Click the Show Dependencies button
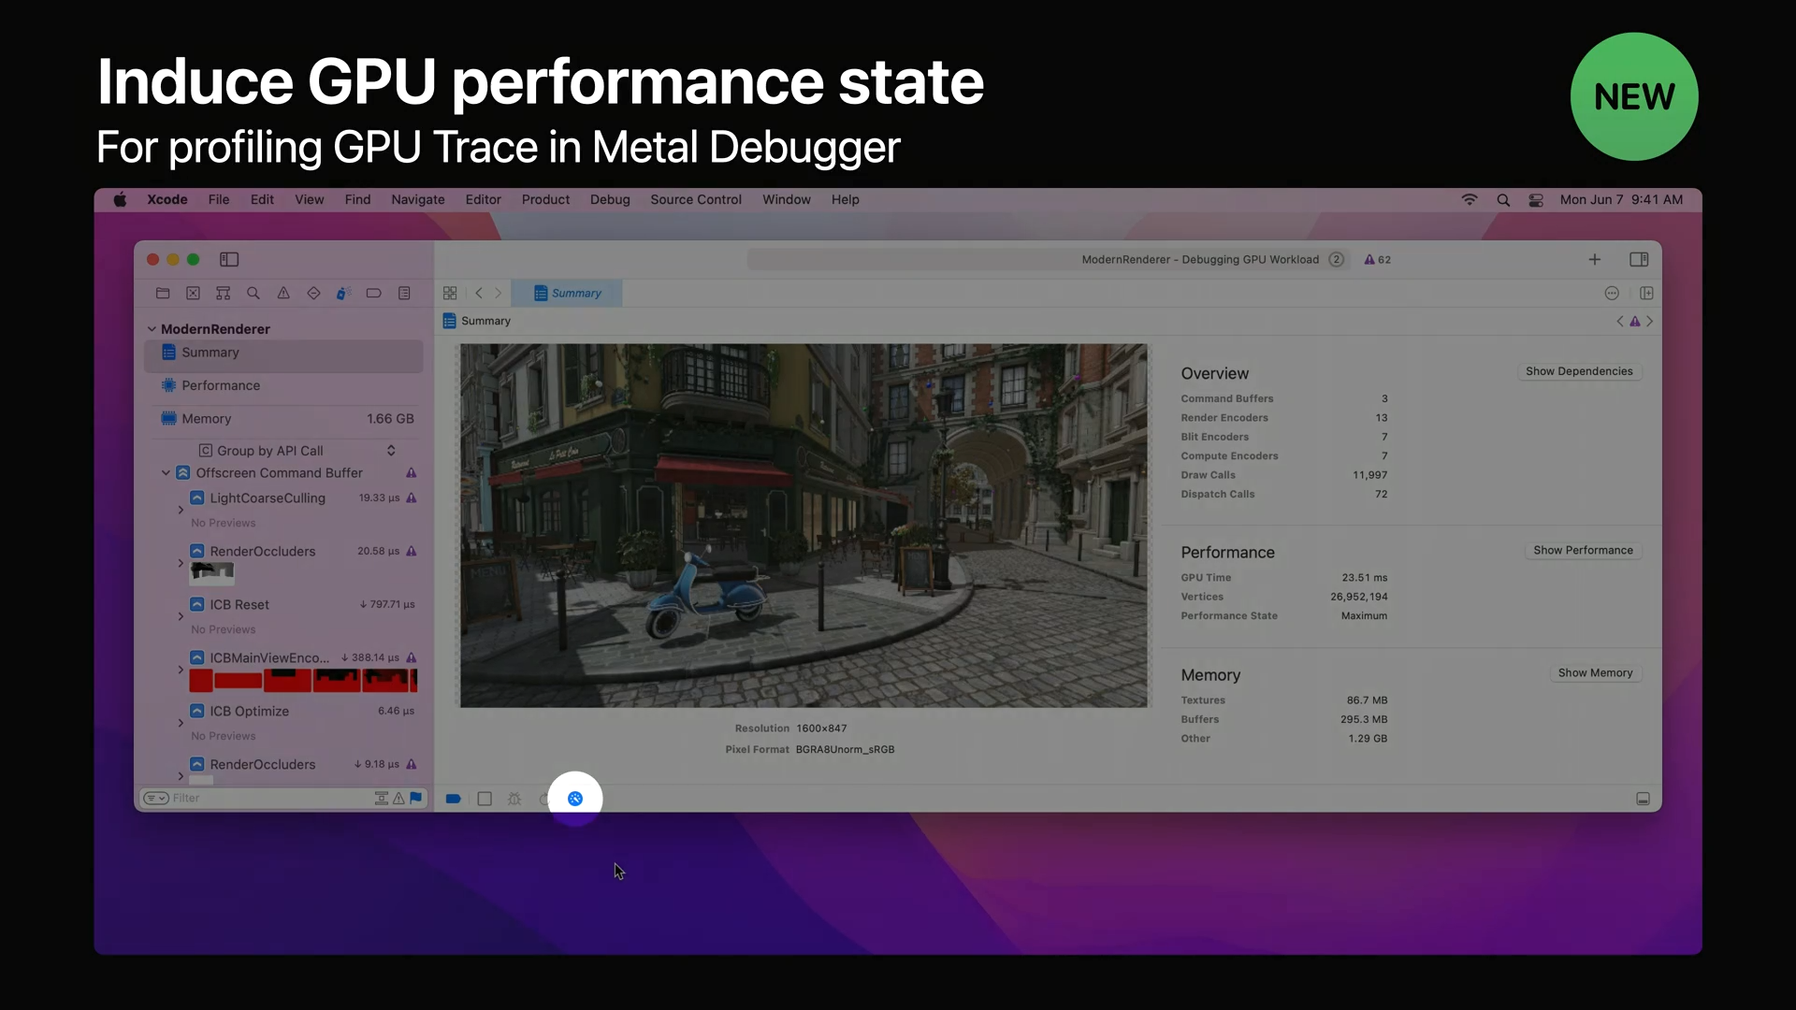The image size is (1796, 1010). pos(1579,371)
